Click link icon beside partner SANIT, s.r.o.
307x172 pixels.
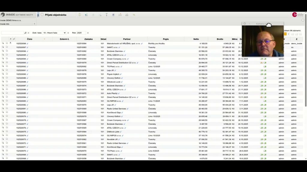pyautogui.click(x=119, y=47)
